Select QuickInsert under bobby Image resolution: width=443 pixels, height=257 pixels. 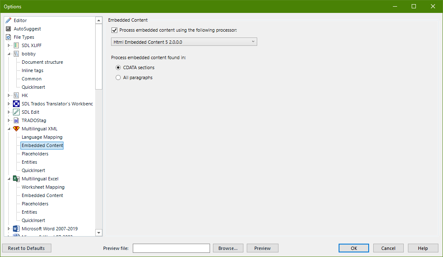(33, 87)
